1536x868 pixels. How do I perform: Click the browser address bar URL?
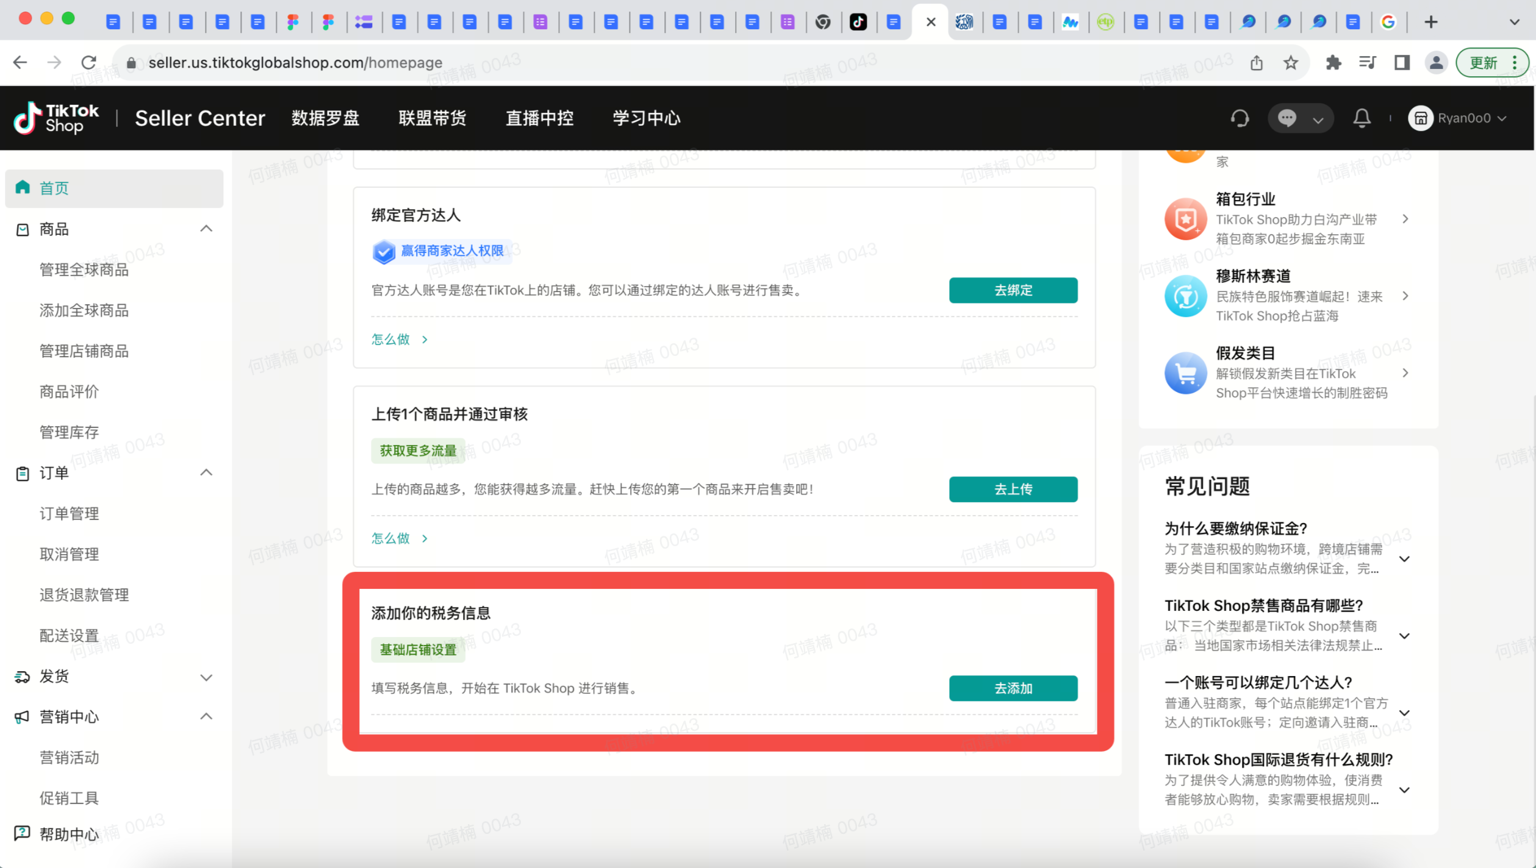295,62
